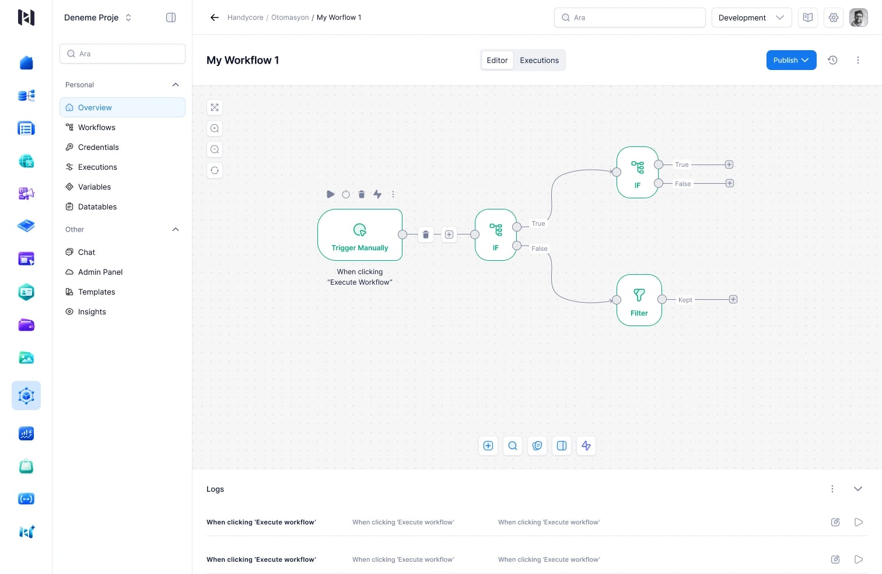This screenshot has width=882, height=574.
Task: Switch to the Executions tab
Action: click(x=539, y=60)
